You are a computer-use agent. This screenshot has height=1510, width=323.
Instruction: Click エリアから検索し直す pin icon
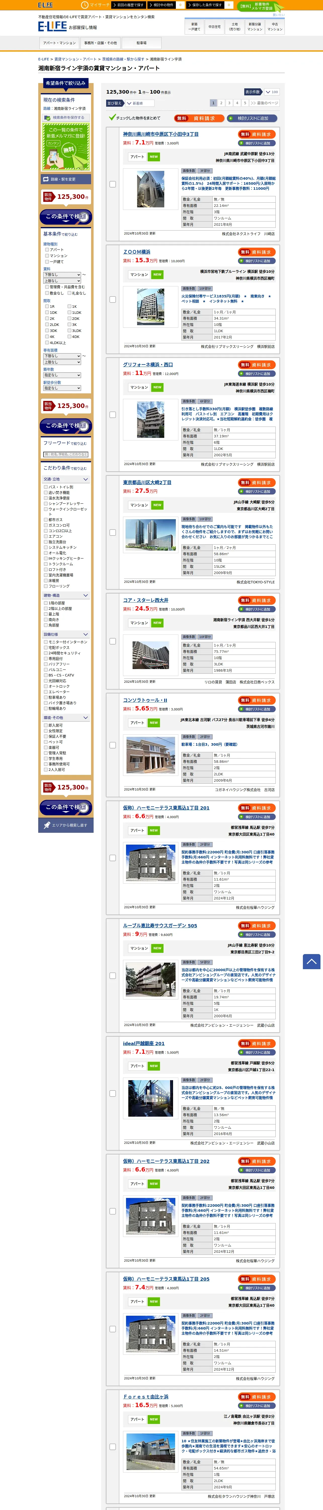pyautogui.click(x=66, y=825)
